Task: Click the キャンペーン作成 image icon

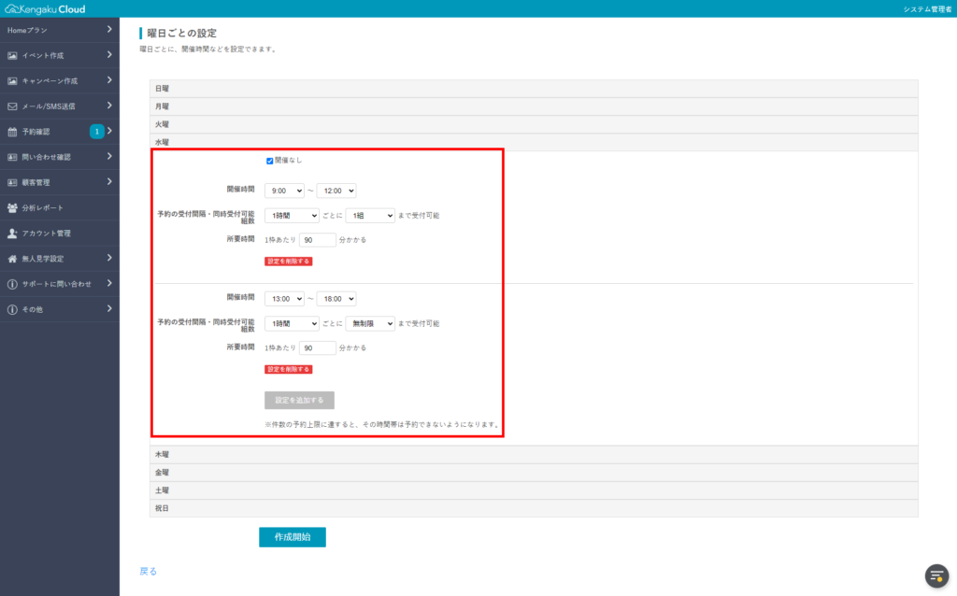Action: pos(12,81)
